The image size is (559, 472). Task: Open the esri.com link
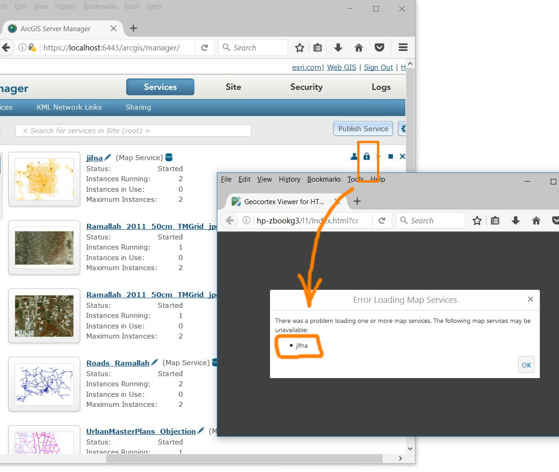coord(306,67)
